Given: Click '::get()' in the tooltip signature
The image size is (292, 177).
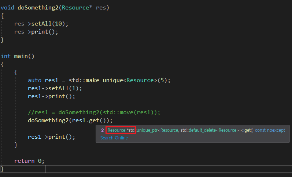Looking at the screenshot, I should [x=248, y=130].
